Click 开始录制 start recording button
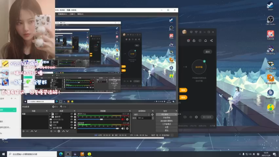The image size is (279, 157). (167, 118)
